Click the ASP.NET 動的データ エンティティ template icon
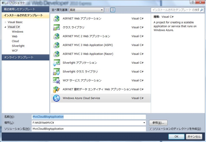 [x=56, y=89]
